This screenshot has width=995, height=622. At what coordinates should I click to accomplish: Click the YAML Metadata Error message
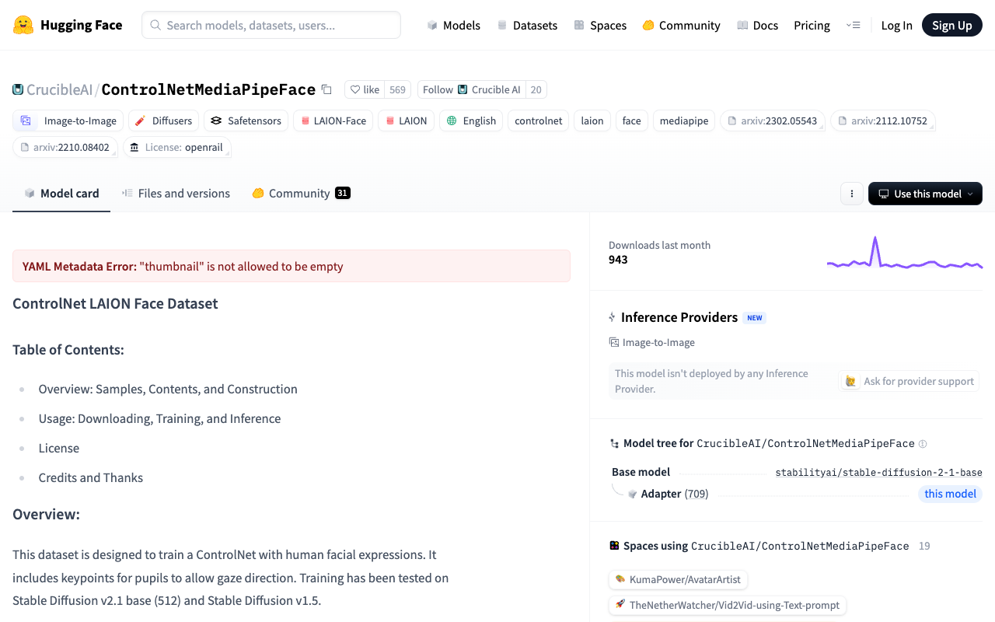pyautogui.click(x=292, y=266)
